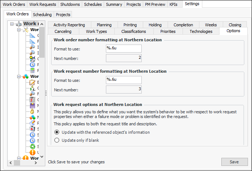Viewport: 252px width, 171px height.
Task: Click the calculator icon in the tree
Action: (32, 70)
